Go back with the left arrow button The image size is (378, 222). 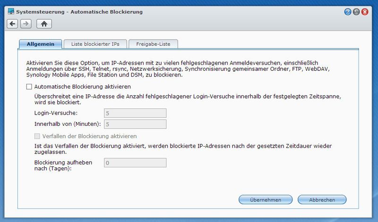(12, 24)
